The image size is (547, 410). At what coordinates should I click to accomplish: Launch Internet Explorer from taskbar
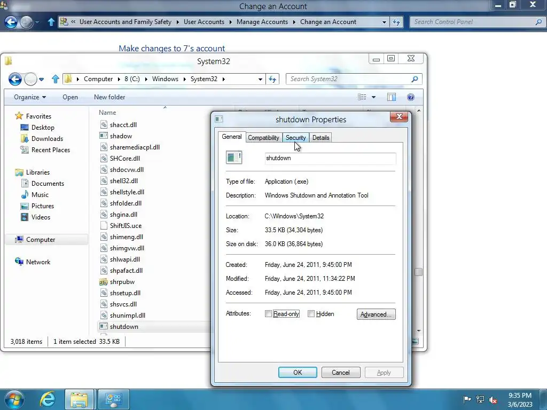pyautogui.click(x=47, y=399)
